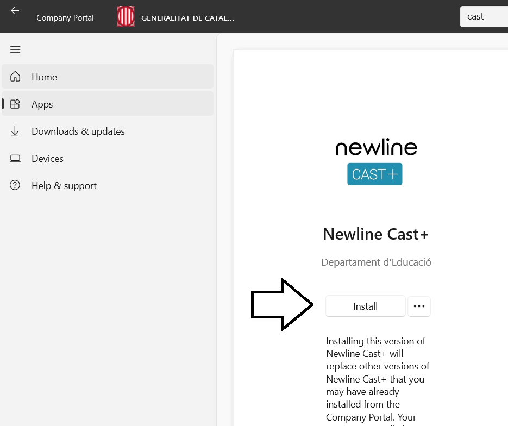Click the Devices laptop icon
The height and width of the screenshot is (426, 508).
[15, 158]
